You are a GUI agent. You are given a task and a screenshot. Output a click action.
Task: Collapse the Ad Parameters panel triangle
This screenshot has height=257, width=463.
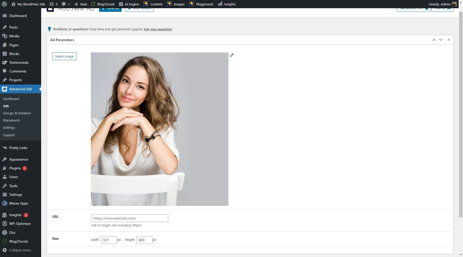pos(448,40)
